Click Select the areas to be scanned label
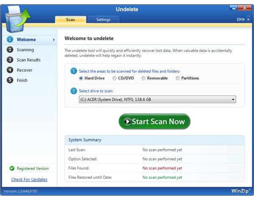Image resolution: width=254 pixels, height=197 pixels. click(130, 71)
